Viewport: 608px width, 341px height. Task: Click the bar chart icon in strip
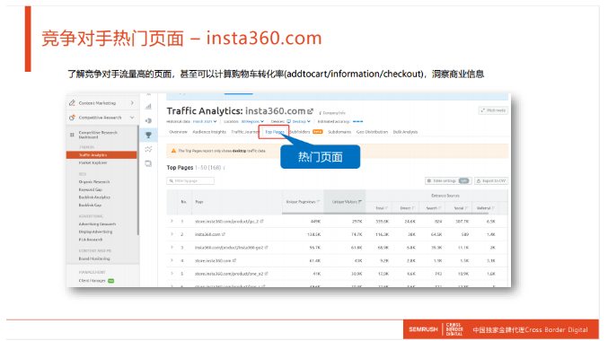pos(148,106)
